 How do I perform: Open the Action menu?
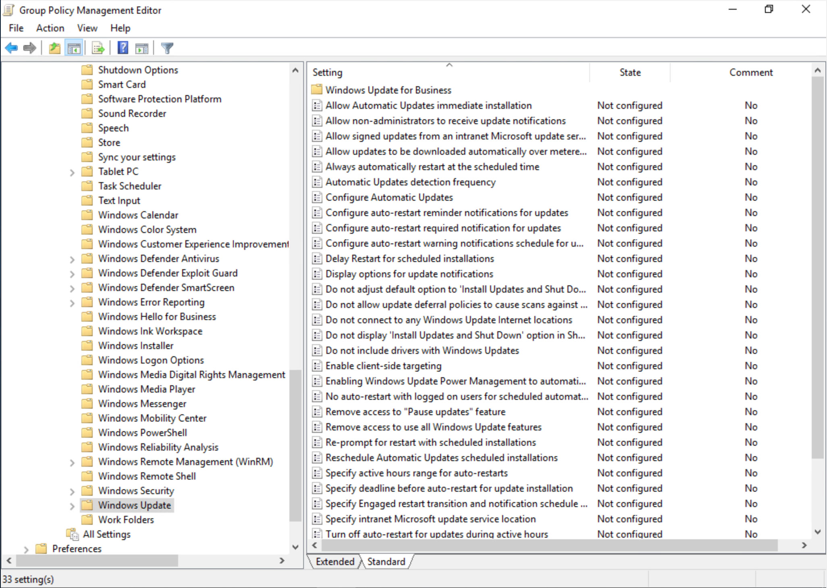(50, 28)
